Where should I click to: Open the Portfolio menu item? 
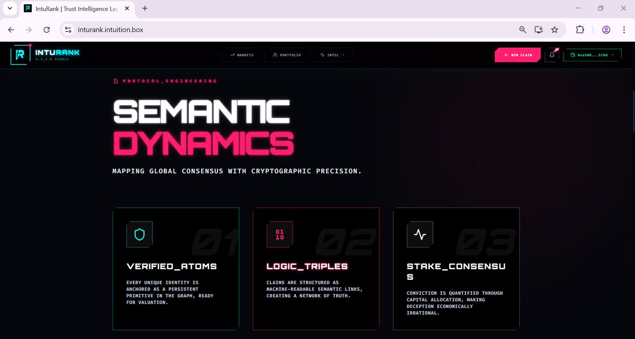point(287,55)
